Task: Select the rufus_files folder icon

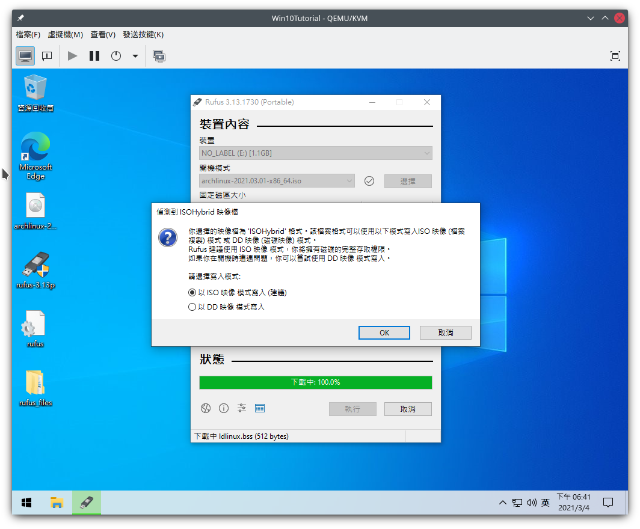Action: click(x=35, y=388)
